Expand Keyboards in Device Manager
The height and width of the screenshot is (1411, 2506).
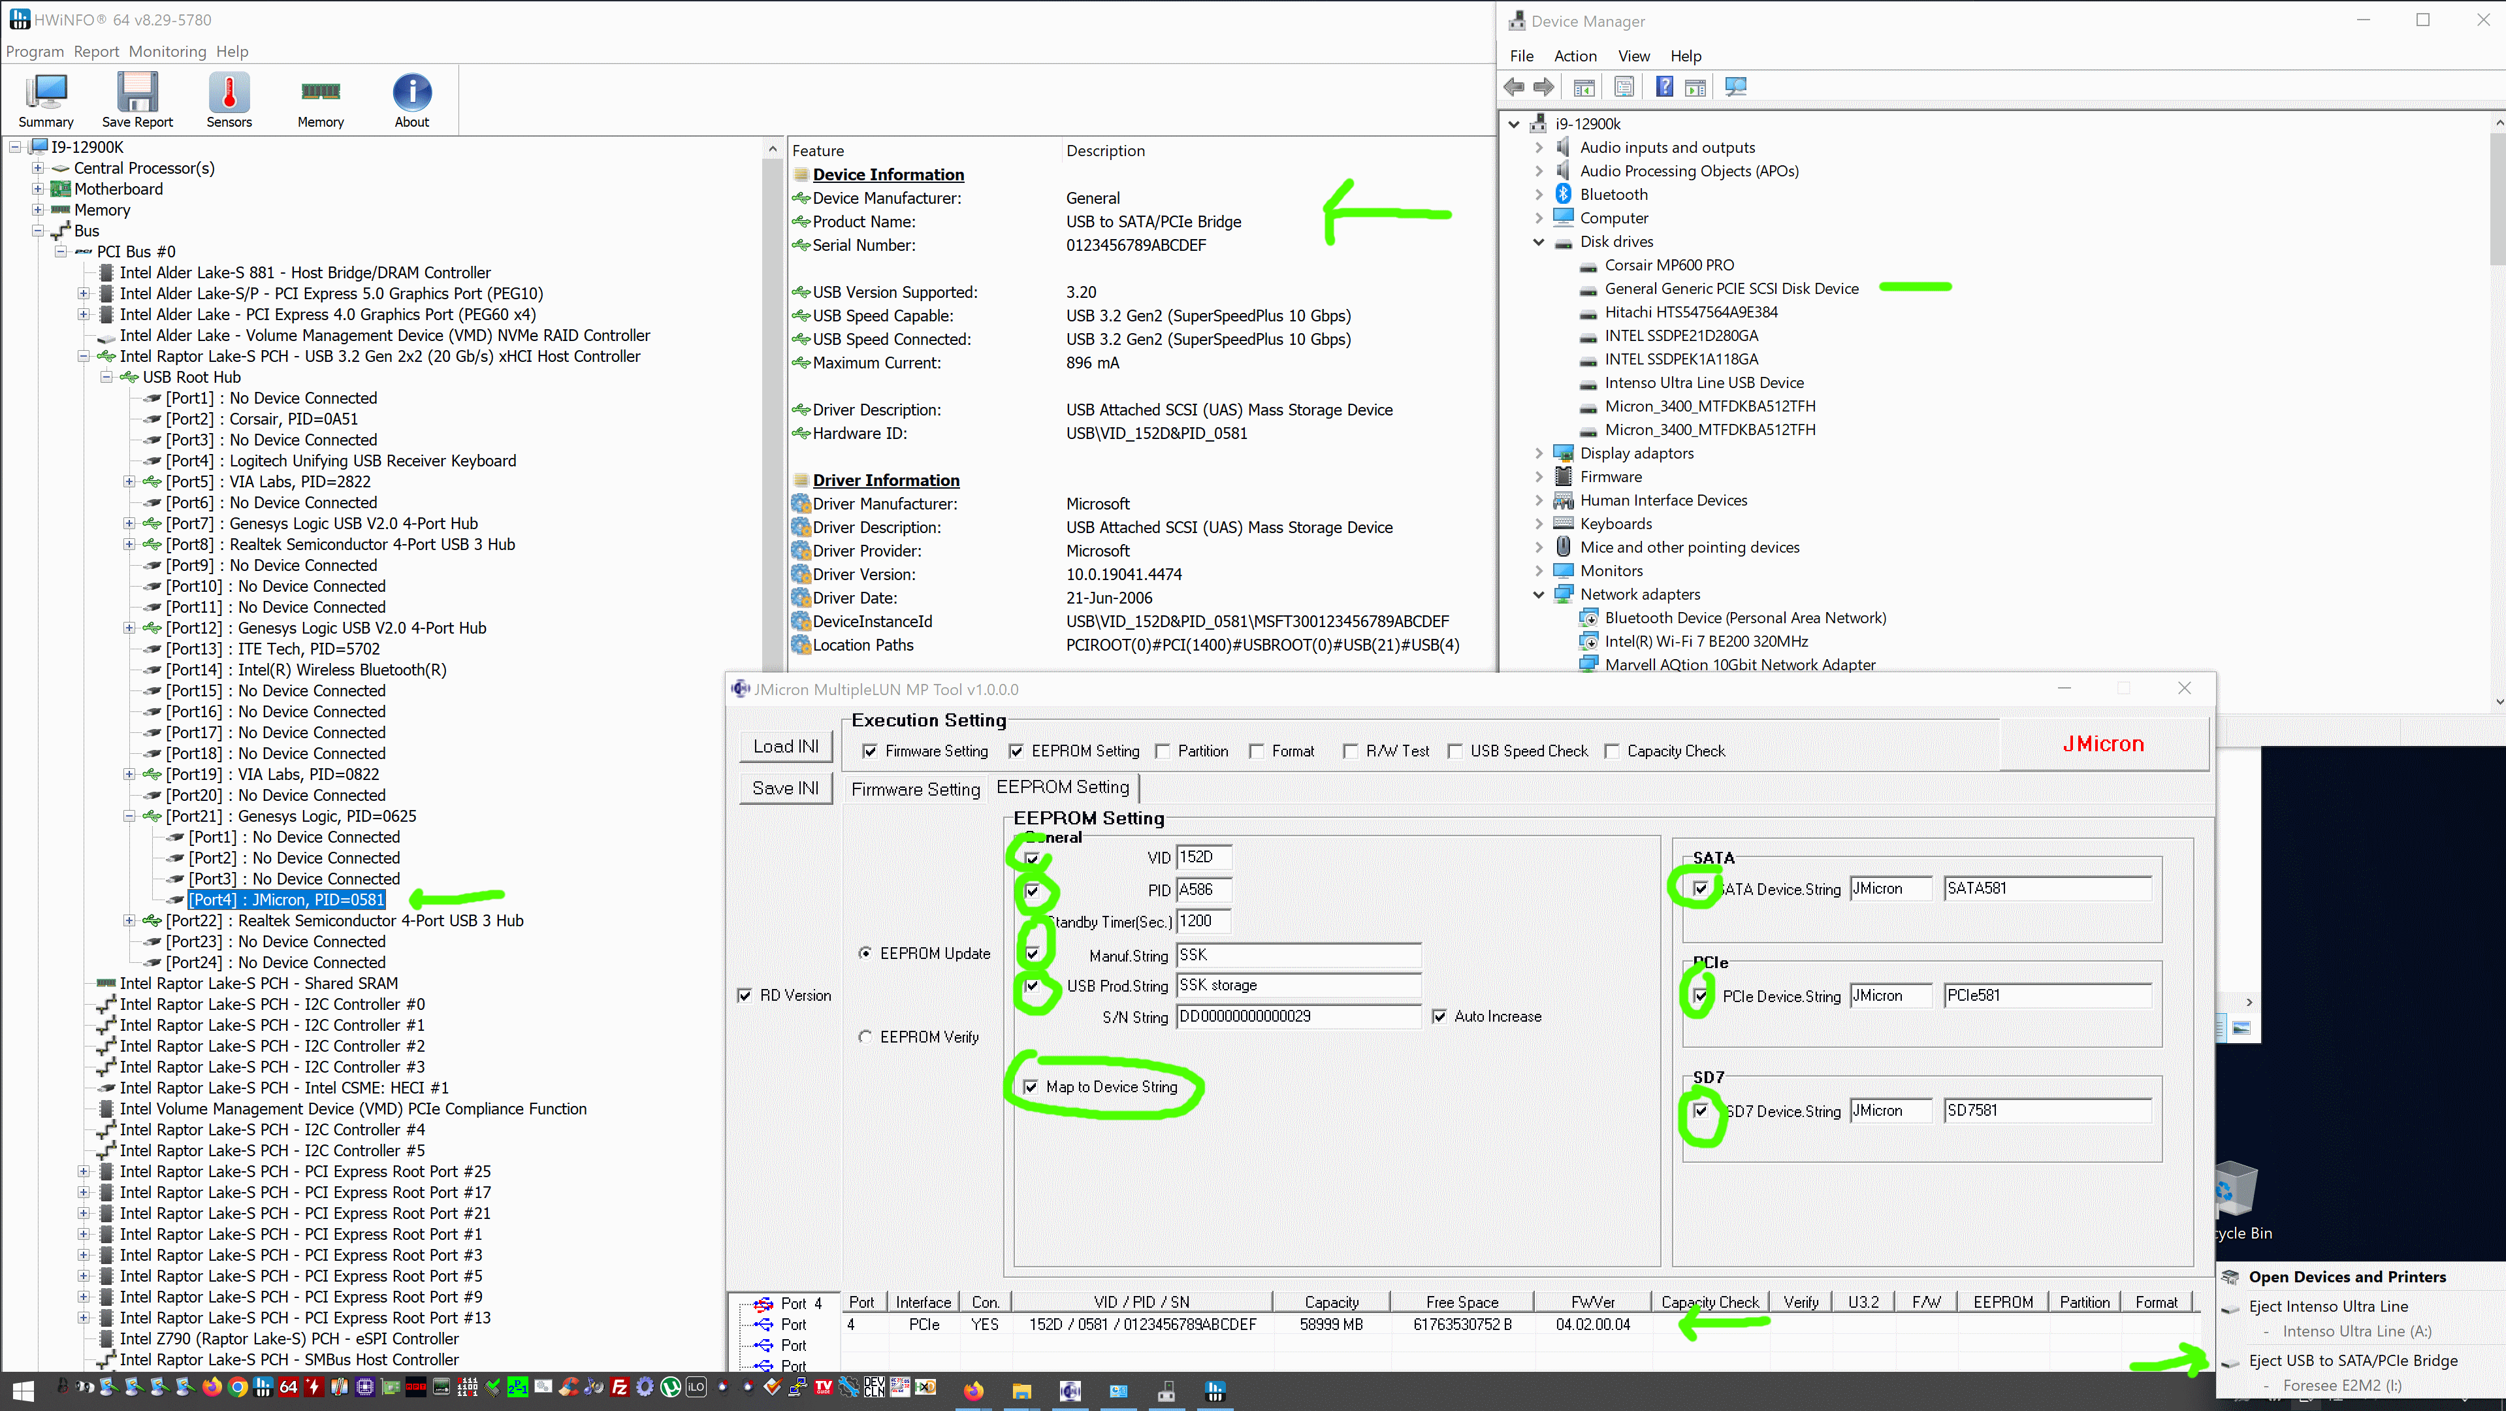point(1539,523)
